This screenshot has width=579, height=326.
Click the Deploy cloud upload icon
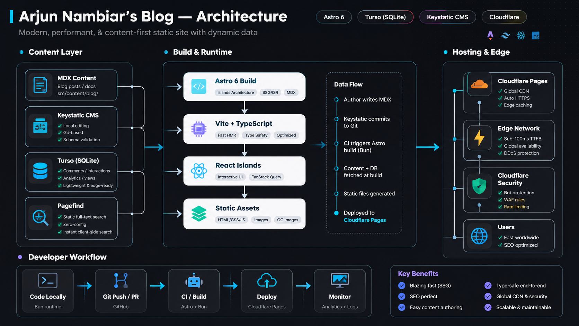267,281
